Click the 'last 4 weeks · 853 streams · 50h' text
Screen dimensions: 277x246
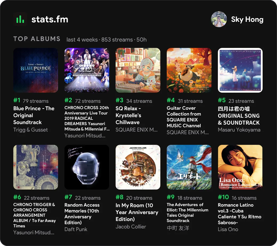[x=107, y=40]
